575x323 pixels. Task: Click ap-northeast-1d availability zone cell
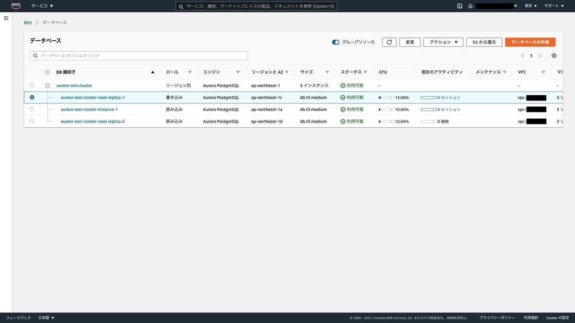pyautogui.click(x=267, y=122)
